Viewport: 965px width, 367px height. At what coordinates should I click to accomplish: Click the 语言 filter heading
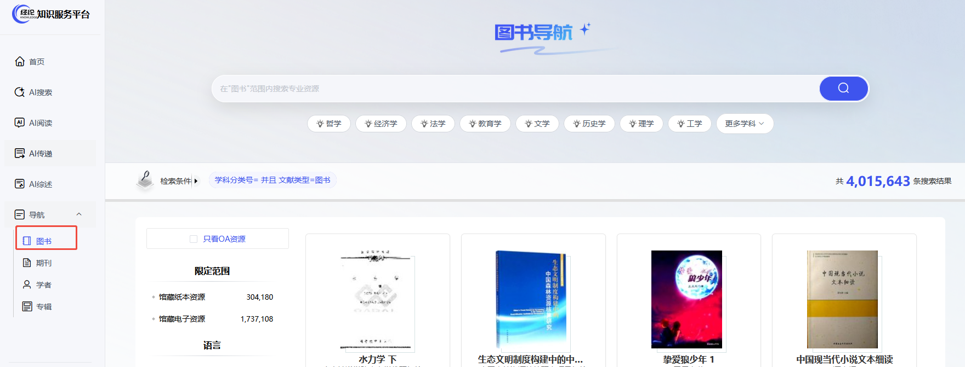[212, 345]
